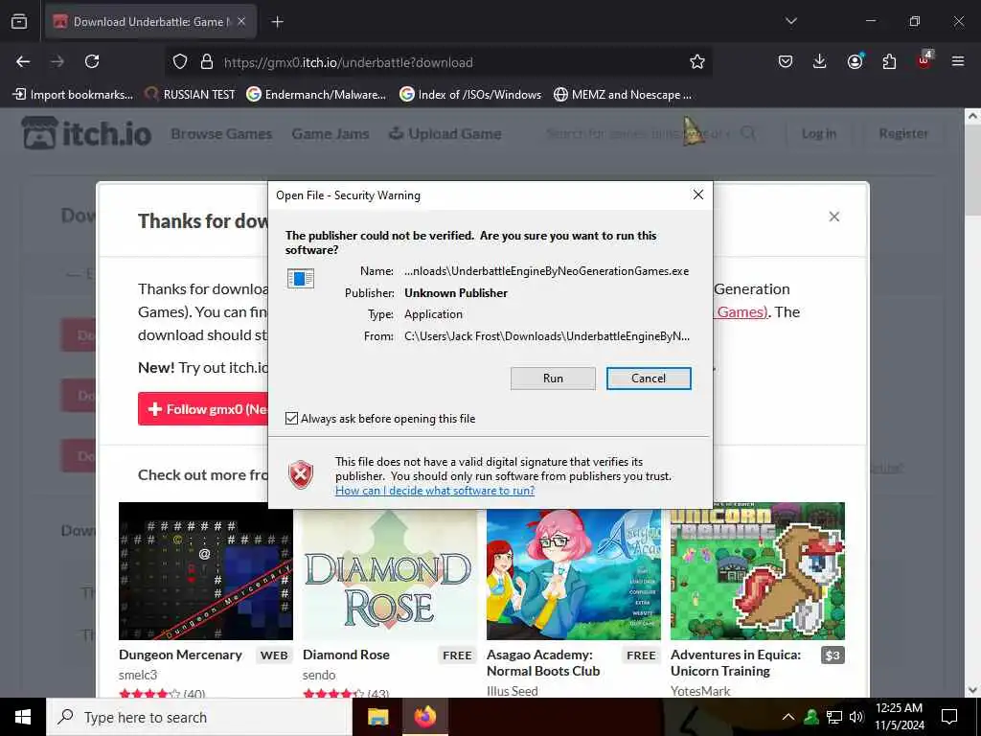Click the Register button

click(903, 133)
